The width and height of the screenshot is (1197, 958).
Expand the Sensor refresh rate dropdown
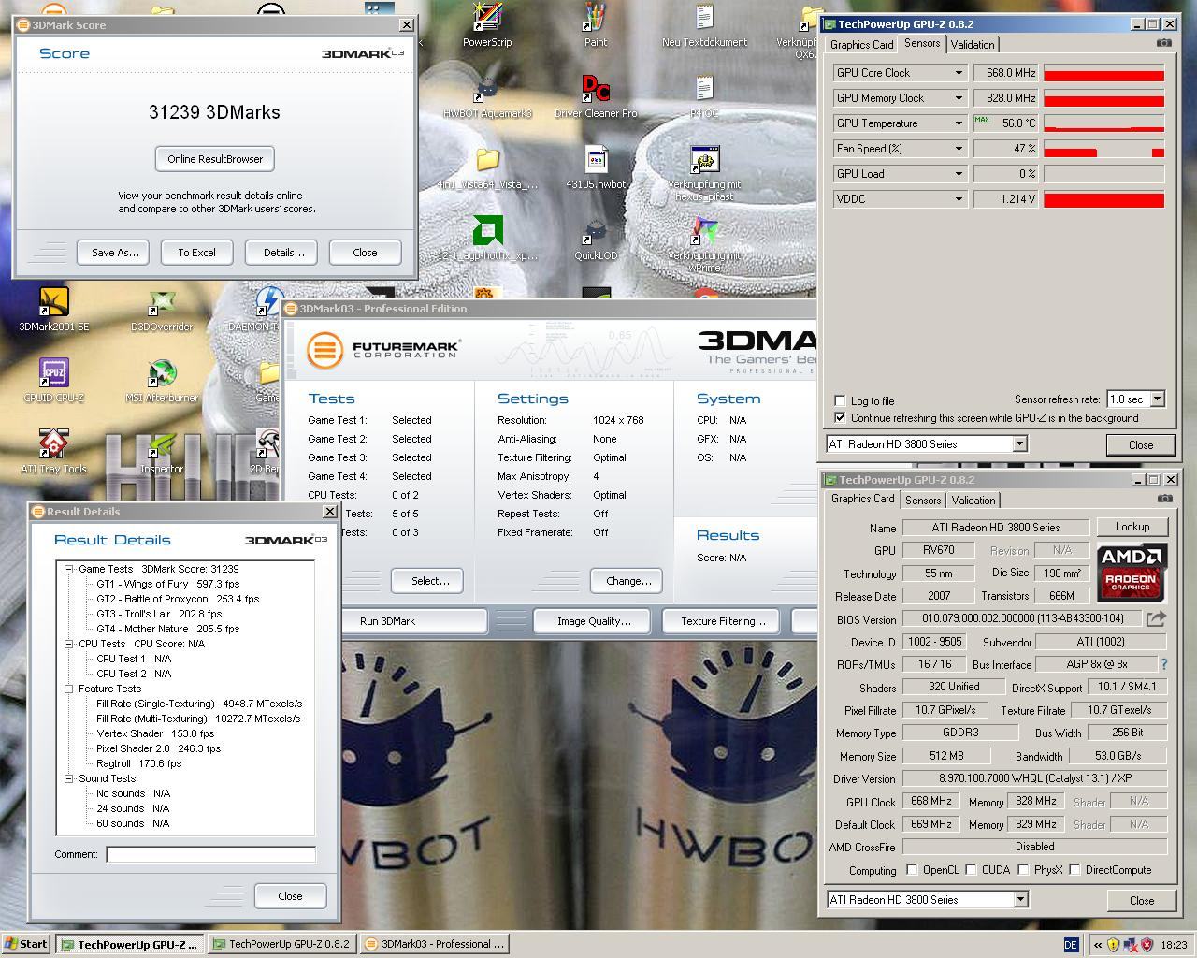pos(1157,399)
